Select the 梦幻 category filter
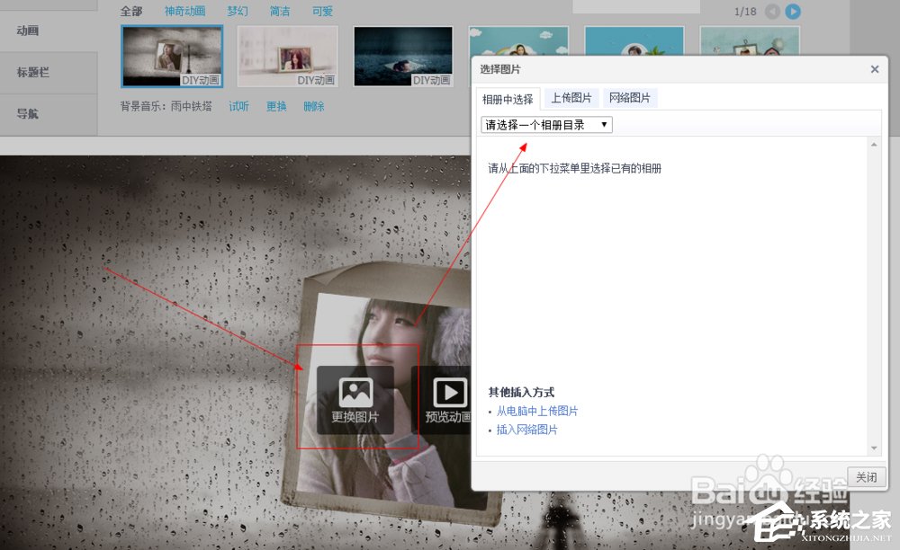 pos(237,11)
